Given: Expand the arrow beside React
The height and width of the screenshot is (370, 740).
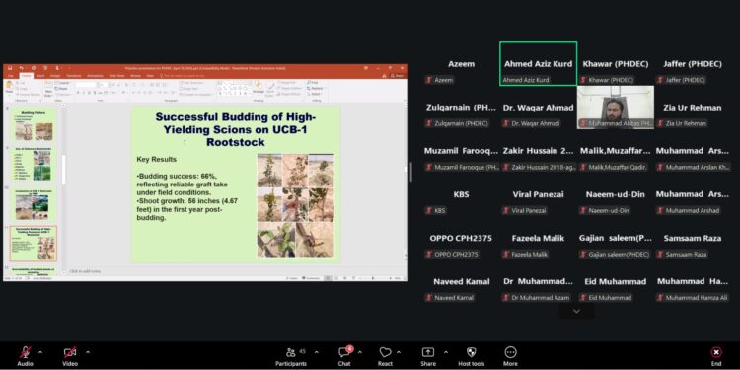Looking at the screenshot, I should tap(399, 352).
